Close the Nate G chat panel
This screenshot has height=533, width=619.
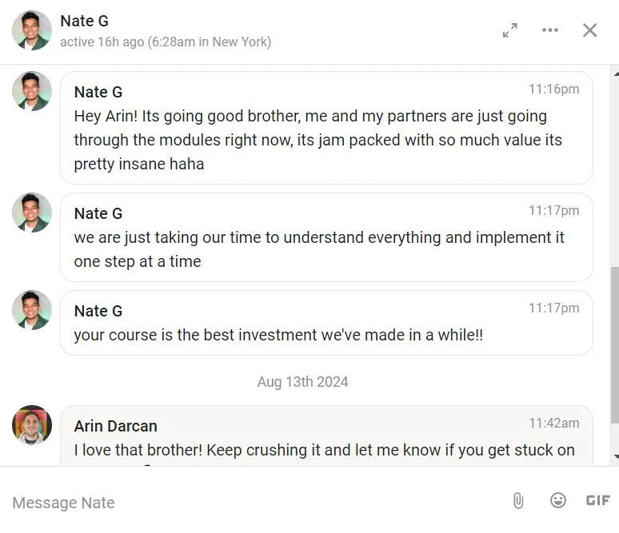point(589,30)
